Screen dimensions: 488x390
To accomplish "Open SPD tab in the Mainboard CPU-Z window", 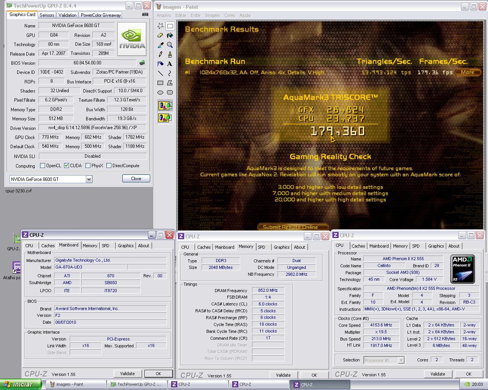I will point(106,246).
